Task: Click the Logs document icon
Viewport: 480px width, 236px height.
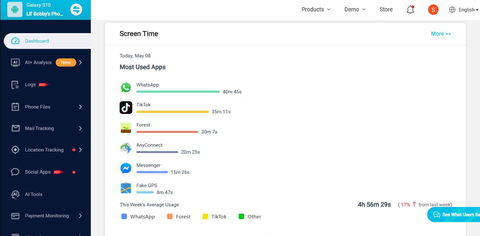Action: 15,85
